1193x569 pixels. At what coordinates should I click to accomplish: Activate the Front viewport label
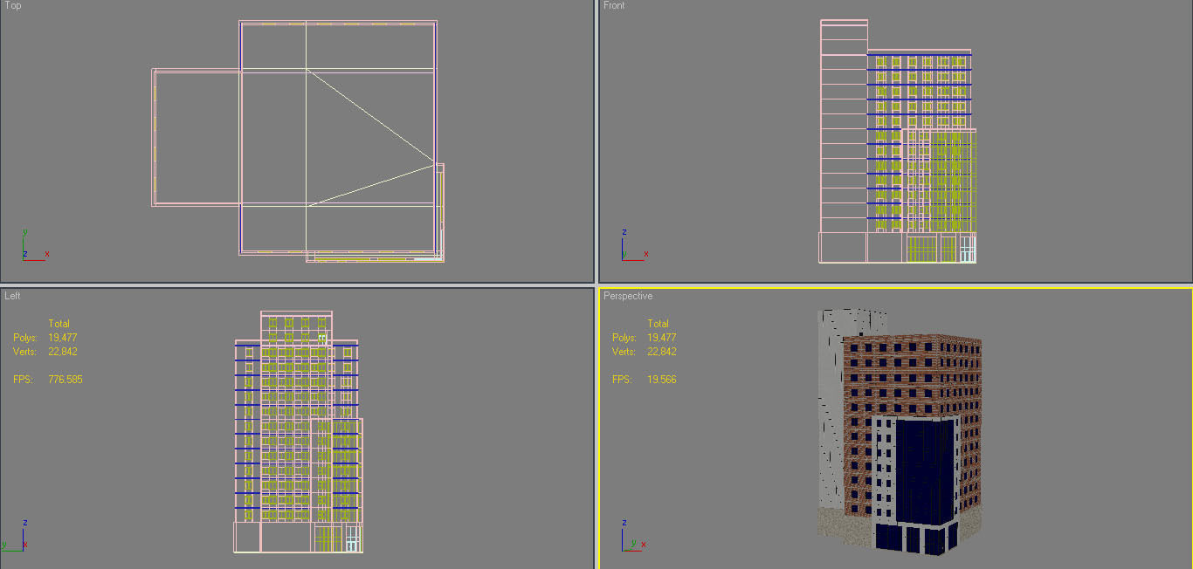pyautogui.click(x=614, y=5)
